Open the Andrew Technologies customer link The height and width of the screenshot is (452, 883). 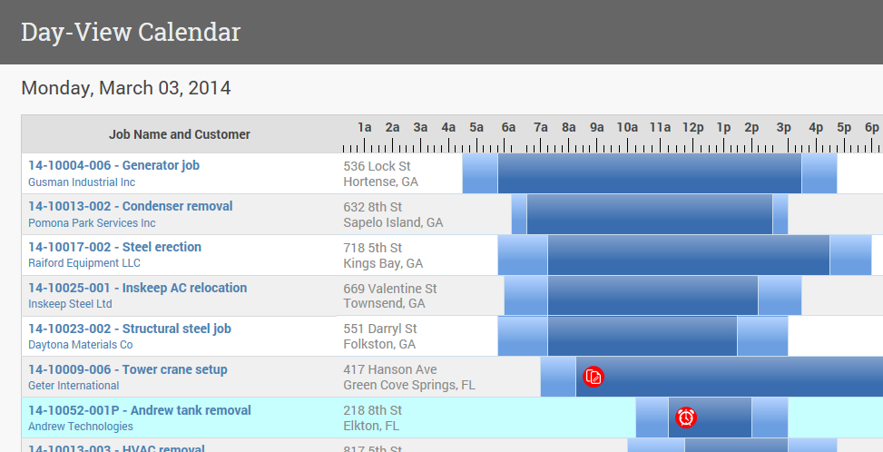tap(80, 427)
